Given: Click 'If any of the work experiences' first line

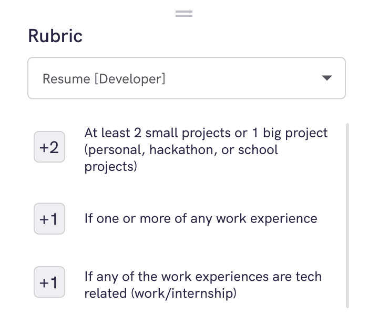Looking at the screenshot, I should (203, 276).
